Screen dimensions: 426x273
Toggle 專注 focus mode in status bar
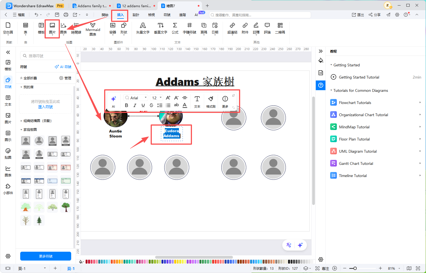point(322,268)
